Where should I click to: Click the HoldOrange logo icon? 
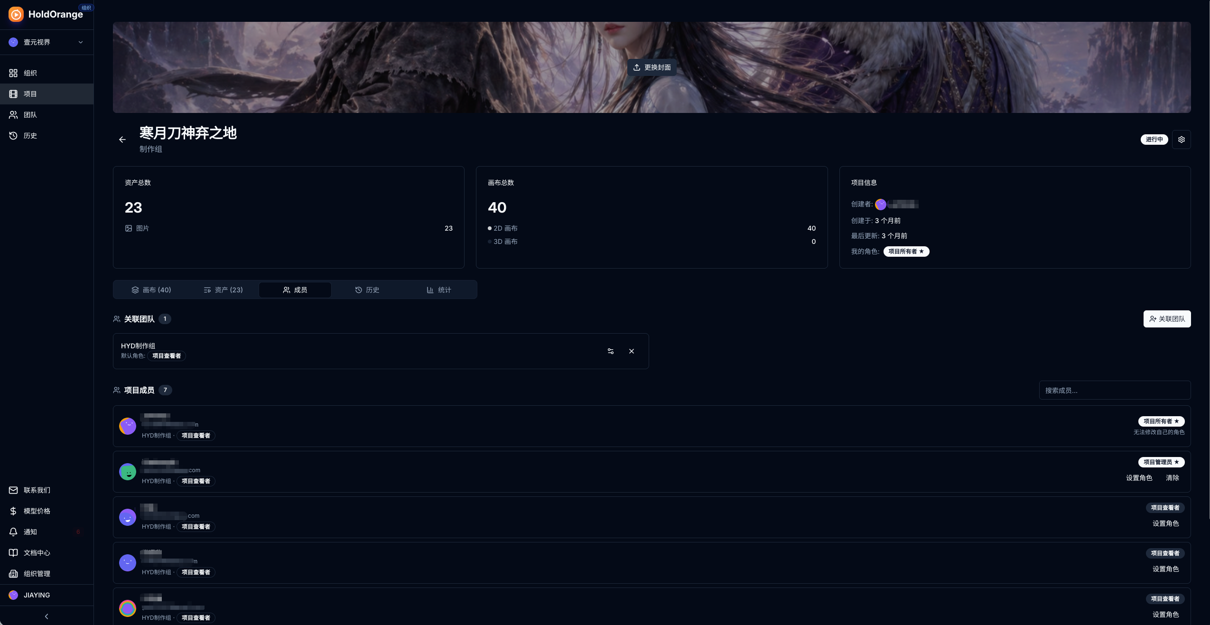point(16,14)
